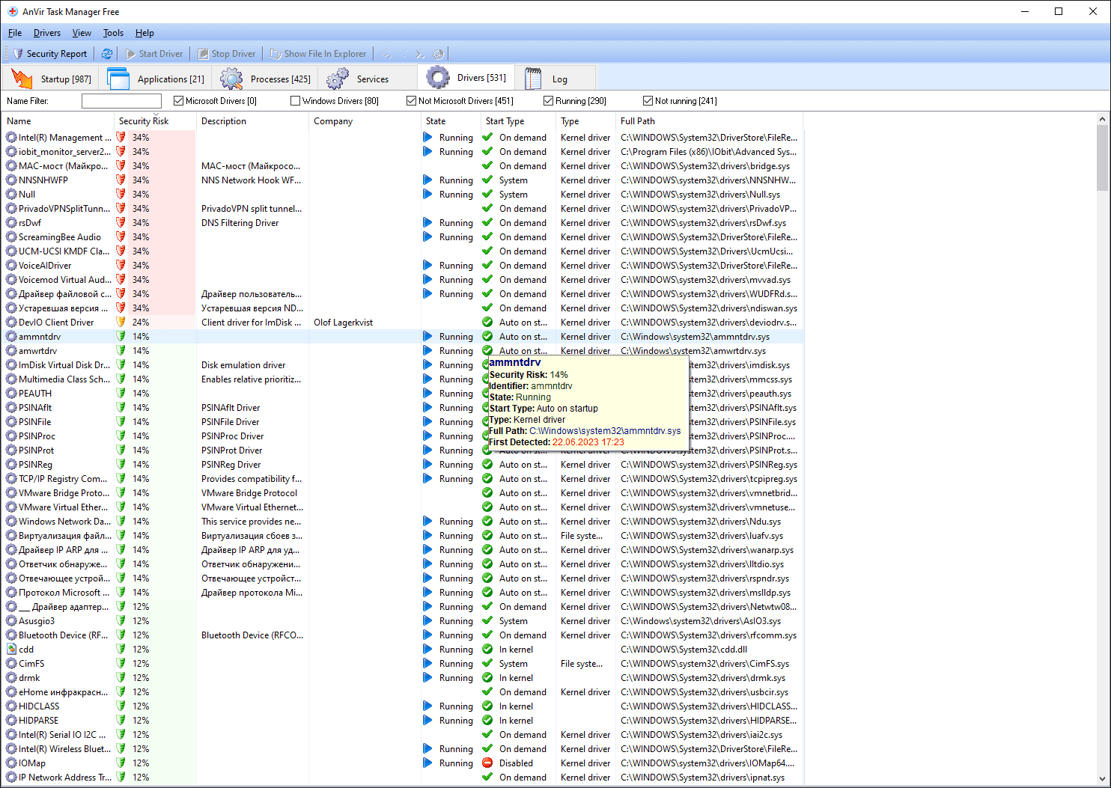1111x788 pixels.
Task: Click the green shield in the TCP/IP Registry row
Action: [x=121, y=479]
